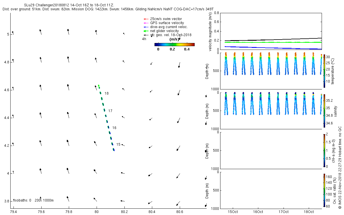This screenshot has width=344, height=215.
Task: Select the day 17 track marker label
Action: coord(110,111)
